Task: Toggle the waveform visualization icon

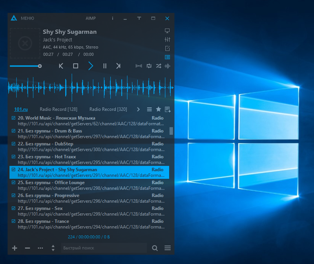Action: (x=168, y=66)
